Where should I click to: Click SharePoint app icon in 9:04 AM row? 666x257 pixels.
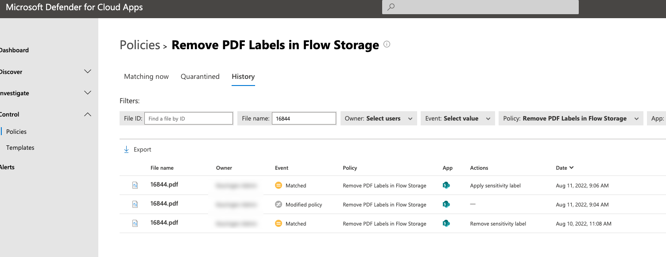coord(446,204)
